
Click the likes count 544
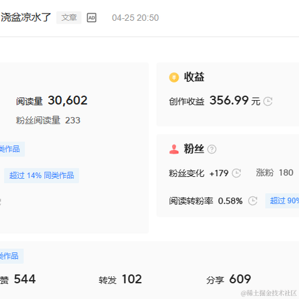point(25,279)
